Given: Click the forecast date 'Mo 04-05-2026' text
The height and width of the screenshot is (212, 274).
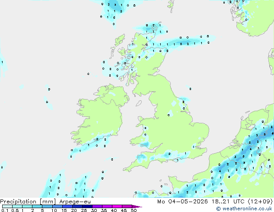Looking at the screenshot, I should point(182,202).
